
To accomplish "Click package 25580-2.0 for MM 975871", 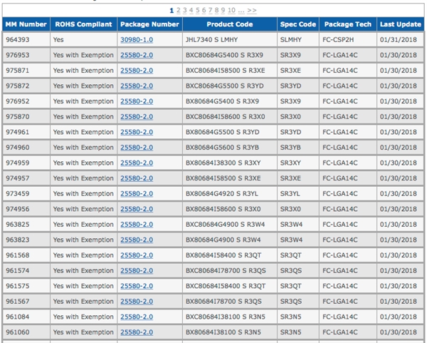I will 137,70.
